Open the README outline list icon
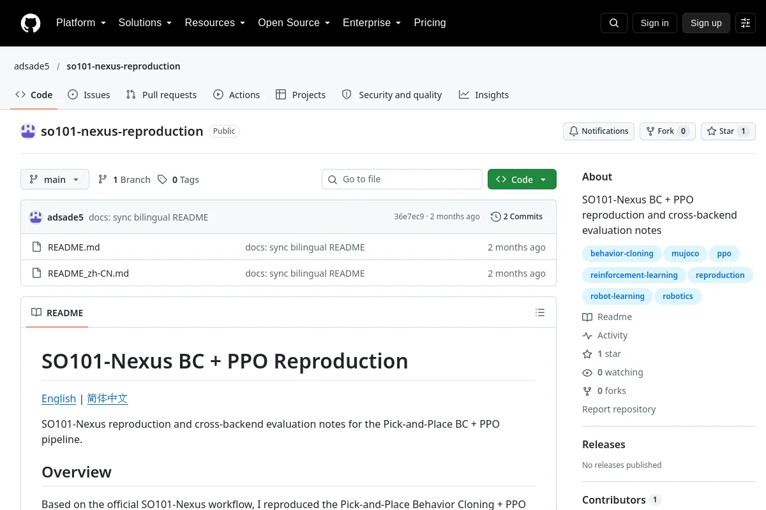Image resolution: width=766 pixels, height=510 pixels. pyautogui.click(x=540, y=312)
